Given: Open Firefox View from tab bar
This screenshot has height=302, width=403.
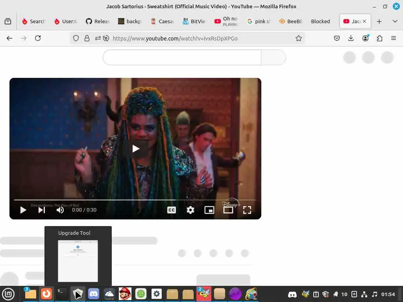Looking at the screenshot, I should point(8,21).
